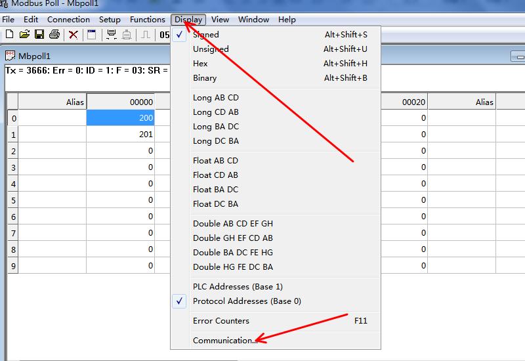
Task: Select the cell containing value 200
Action: pos(120,118)
